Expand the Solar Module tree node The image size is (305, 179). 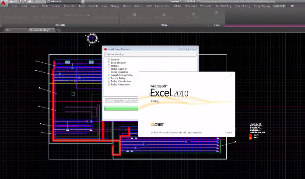pos(106,63)
